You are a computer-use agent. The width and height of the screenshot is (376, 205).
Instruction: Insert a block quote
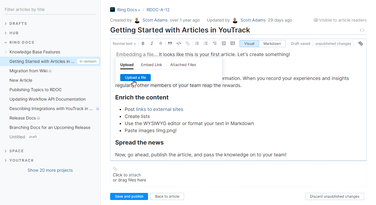coord(170,43)
